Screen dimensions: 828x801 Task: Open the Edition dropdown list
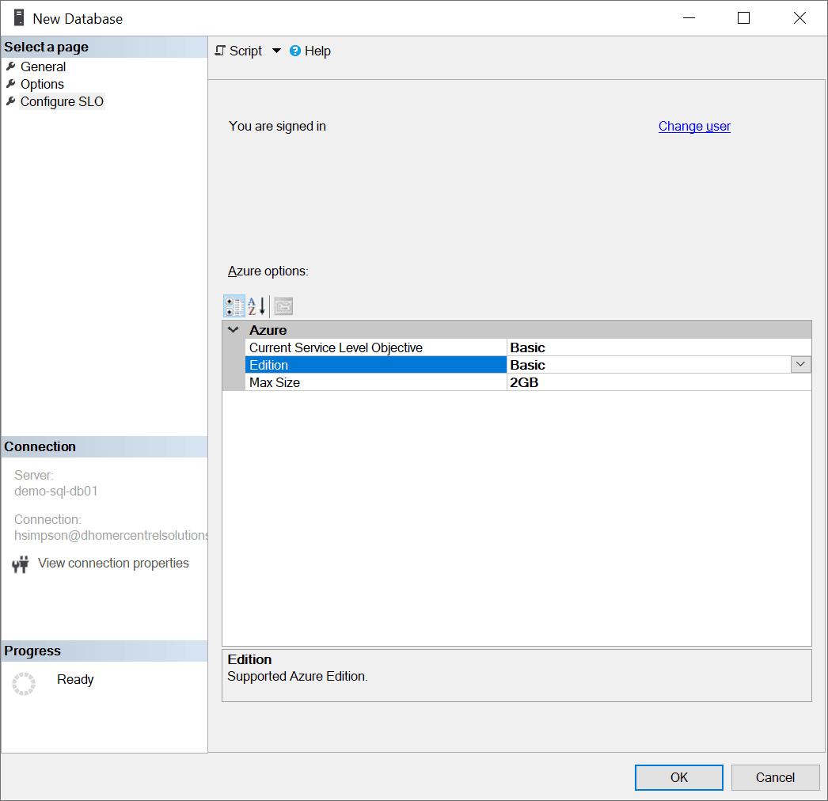coord(800,364)
